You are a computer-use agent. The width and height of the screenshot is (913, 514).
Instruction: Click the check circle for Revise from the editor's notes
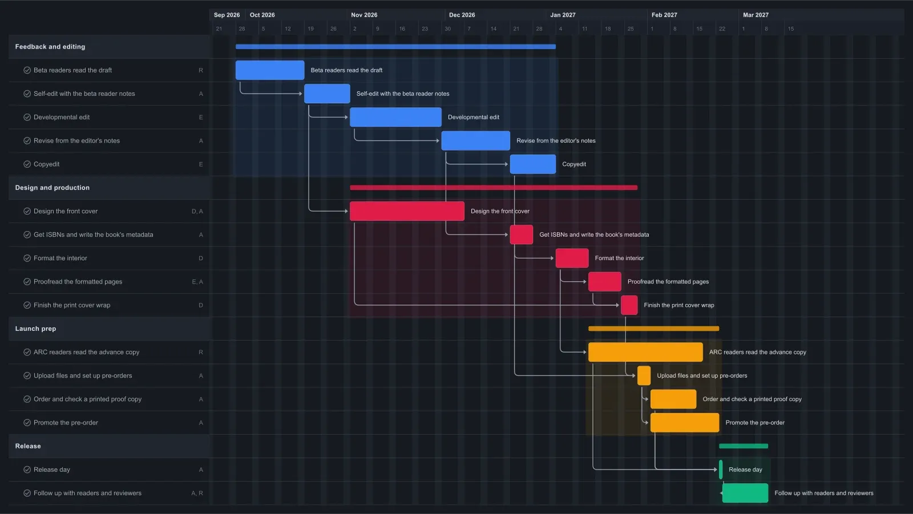pos(27,140)
